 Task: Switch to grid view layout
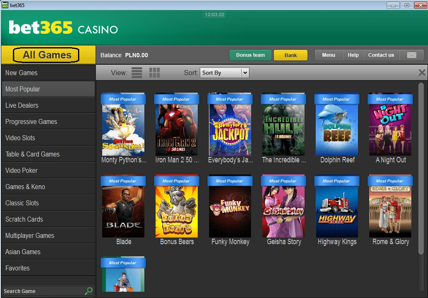[154, 72]
